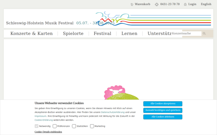This screenshot has width=217, height=135.
Task: Open the Warenkorb shopping cart icon
Action: pyautogui.click(x=132, y=4)
